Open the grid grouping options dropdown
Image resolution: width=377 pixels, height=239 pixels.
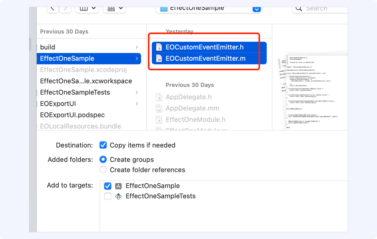point(114,9)
